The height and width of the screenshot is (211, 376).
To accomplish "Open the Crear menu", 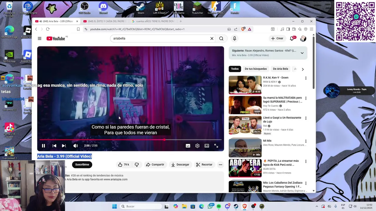I will [x=277, y=38].
